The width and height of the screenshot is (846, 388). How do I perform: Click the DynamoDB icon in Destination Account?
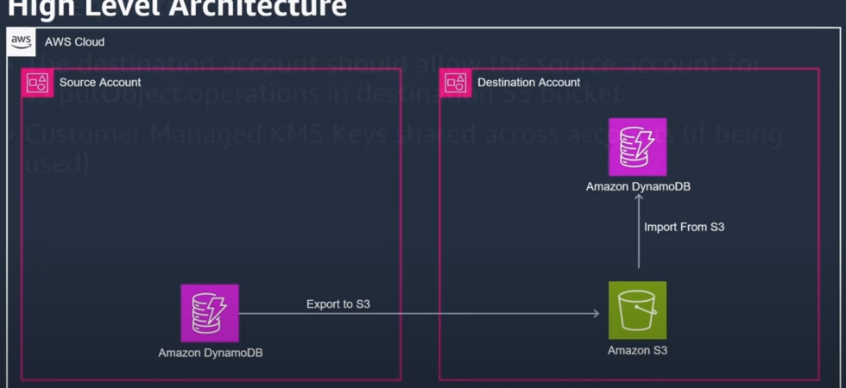tap(638, 147)
